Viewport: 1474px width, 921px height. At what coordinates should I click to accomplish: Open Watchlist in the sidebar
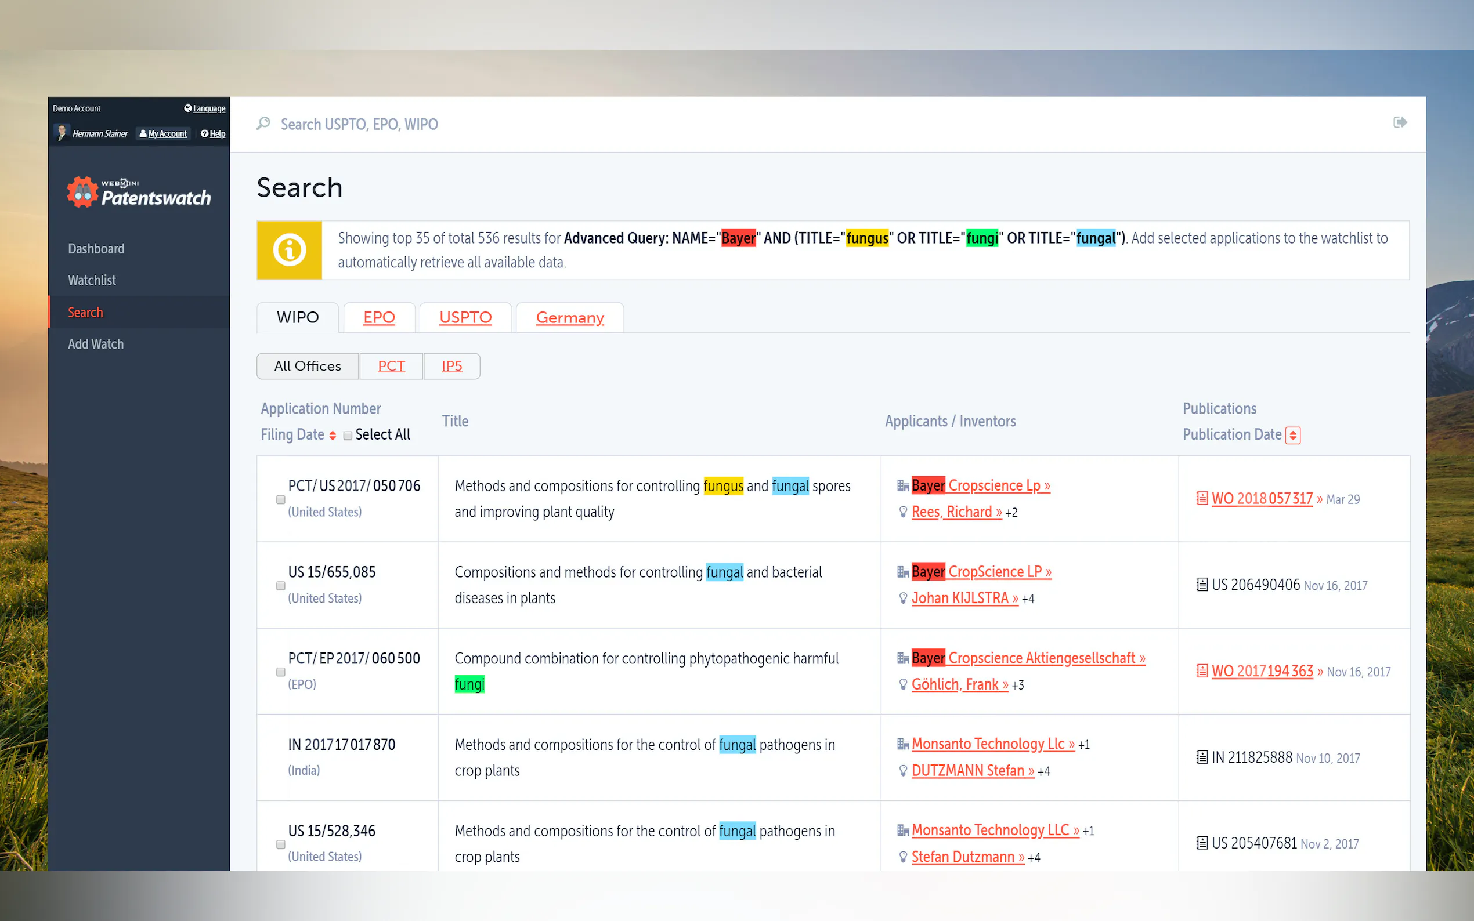pyautogui.click(x=92, y=280)
